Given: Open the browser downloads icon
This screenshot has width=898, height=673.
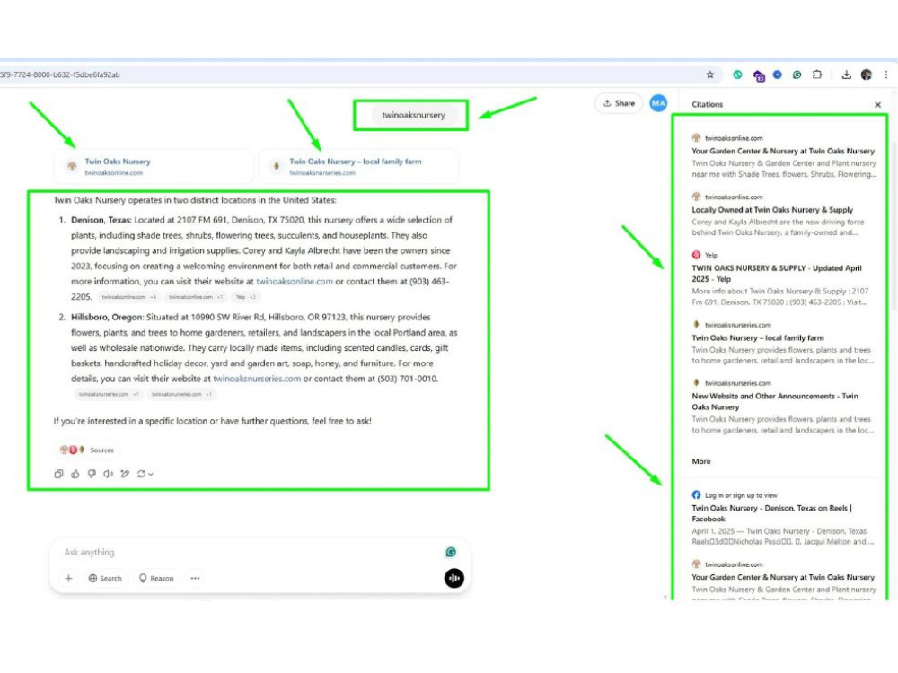Looking at the screenshot, I should click(x=847, y=74).
